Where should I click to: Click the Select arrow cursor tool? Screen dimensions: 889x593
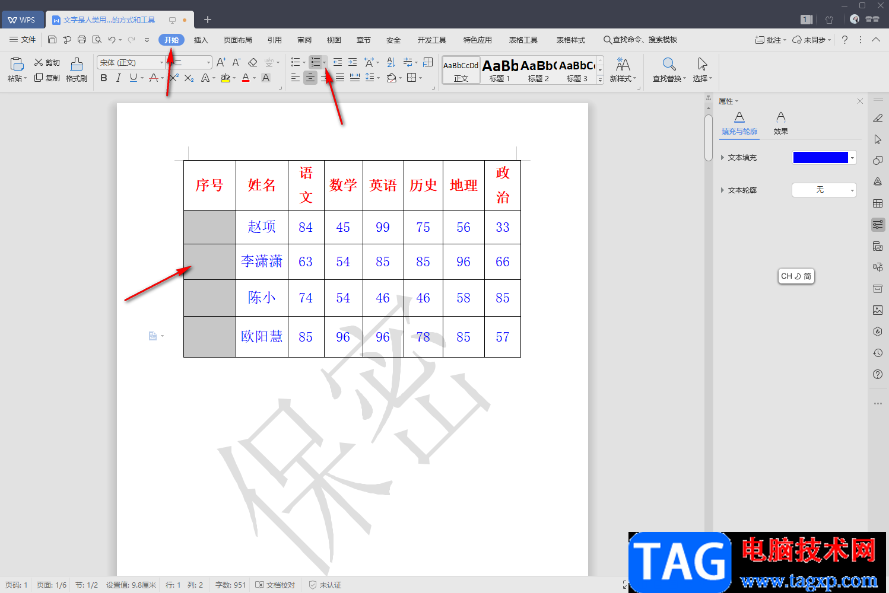702,64
